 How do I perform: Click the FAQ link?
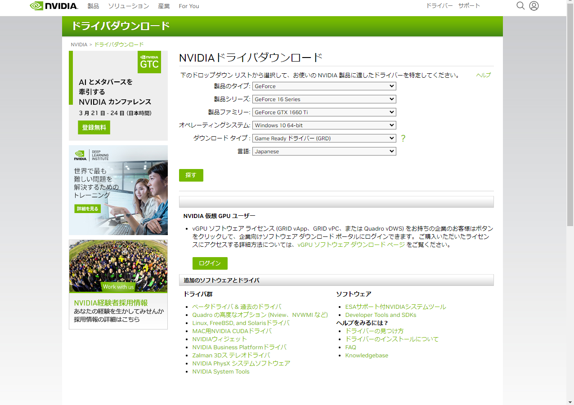tap(350, 347)
